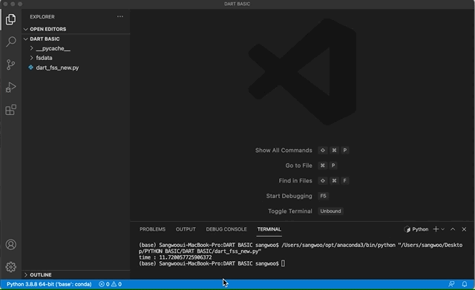Viewport: 475px width, 290px height.
Task: Open the Manage gear icon
Action: 11,267
